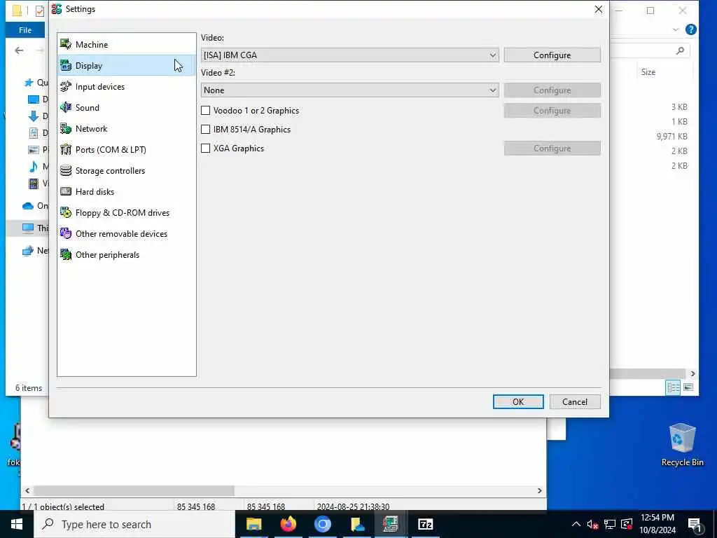Enable Voodoo 1 or 2 Graphics
The width and height of the screenshot is (717, 538).
click(x=206, y=110)
